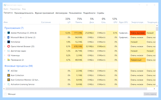Open the Параметры menu
161x100 pixels.
(15, 9)
